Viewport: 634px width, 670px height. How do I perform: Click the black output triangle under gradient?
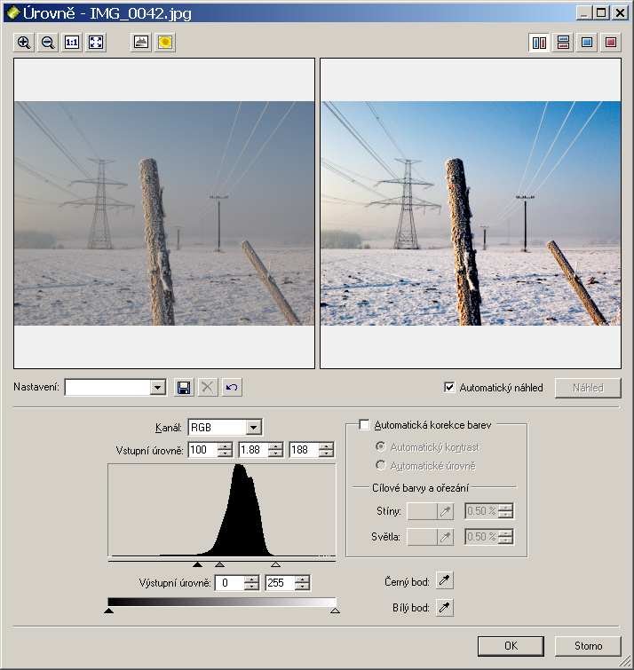pyautogui.click(x=108, y=611)
